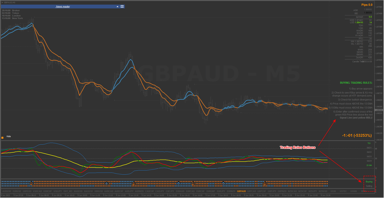Viewport: 384px width, 198px height.
Task: Toggle the orange Hide checkbox square
Action: (x=2, y=138)
